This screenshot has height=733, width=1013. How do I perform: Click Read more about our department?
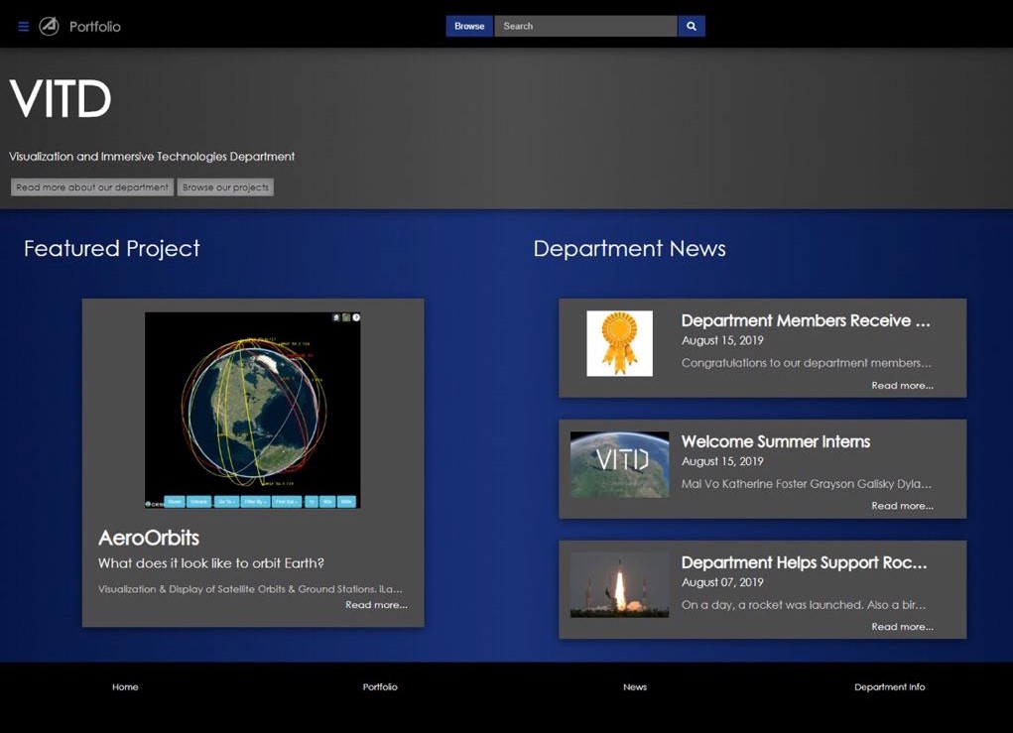point(92,187)
